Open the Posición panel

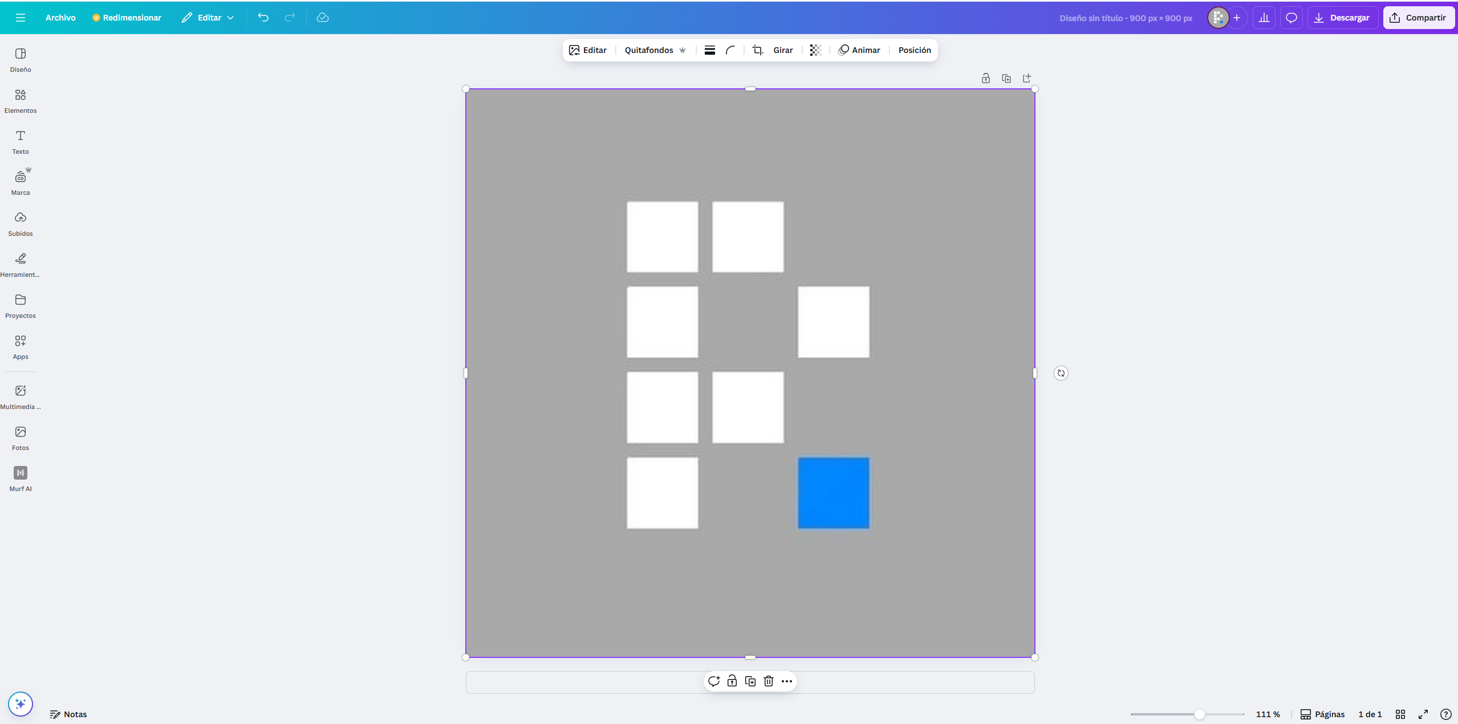tap(914, 50)
